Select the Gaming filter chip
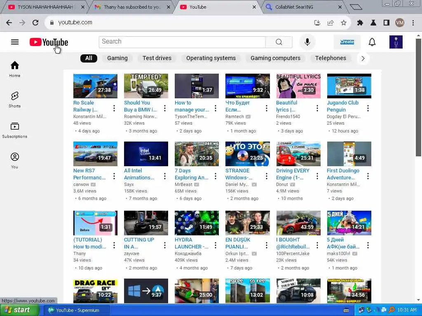The width and height of the screenshot is (422, 316). click(x=117, y=58)
